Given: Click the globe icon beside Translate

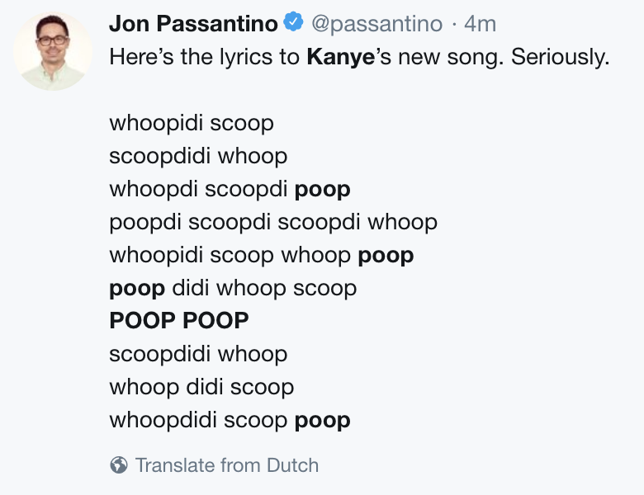Looking at the screenshot, I should [119, 465].
